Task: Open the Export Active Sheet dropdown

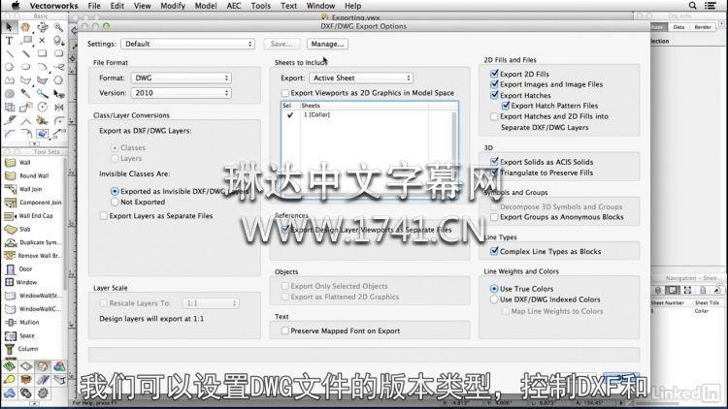Action: coord(361,78)
